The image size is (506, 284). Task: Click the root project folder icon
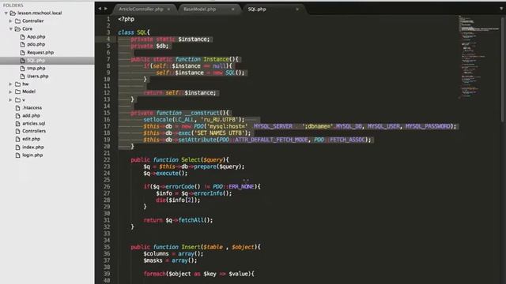13,13
